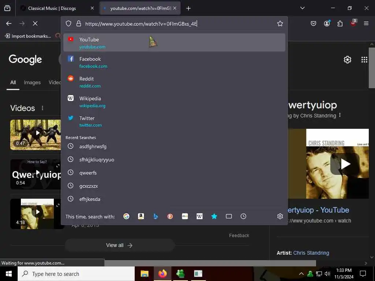The width and height of the screenshot is (375, 281).
Task: Open Videos section more options
Action: point(42,108)
